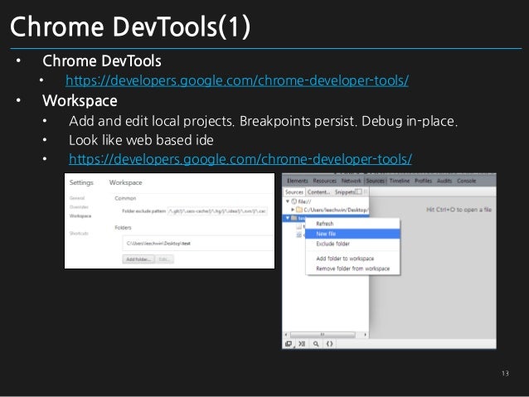
Task: Collapse the file:// tree node
Action: pos(288,201)
